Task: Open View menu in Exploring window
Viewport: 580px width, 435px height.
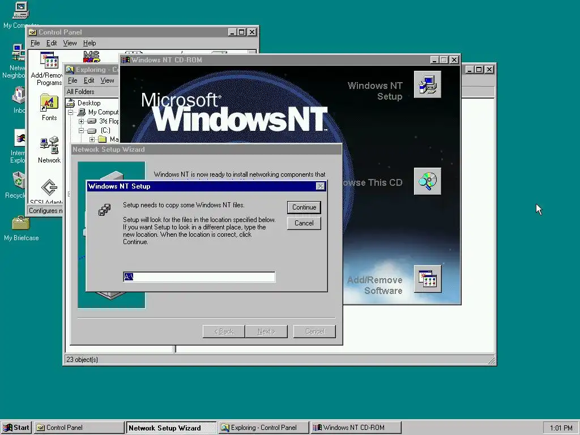Action: [x=107, y=80]
